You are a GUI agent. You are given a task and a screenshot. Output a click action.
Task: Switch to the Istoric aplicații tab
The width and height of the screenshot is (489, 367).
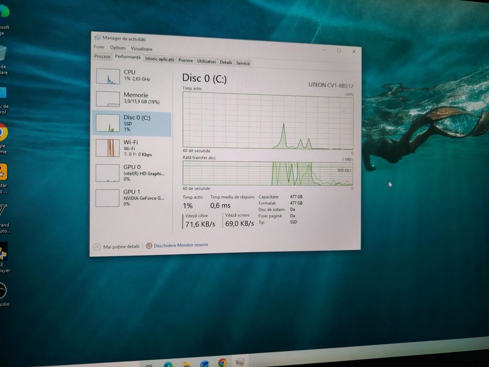point(159,59)
